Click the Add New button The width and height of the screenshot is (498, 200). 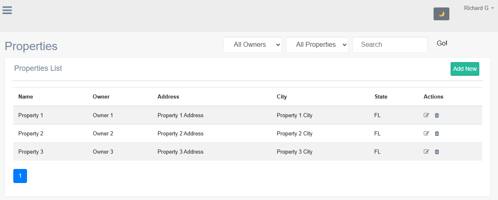[465, 69]
